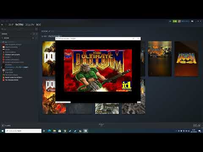
Task: Open the library filter options icon
Action: (36, 38)
